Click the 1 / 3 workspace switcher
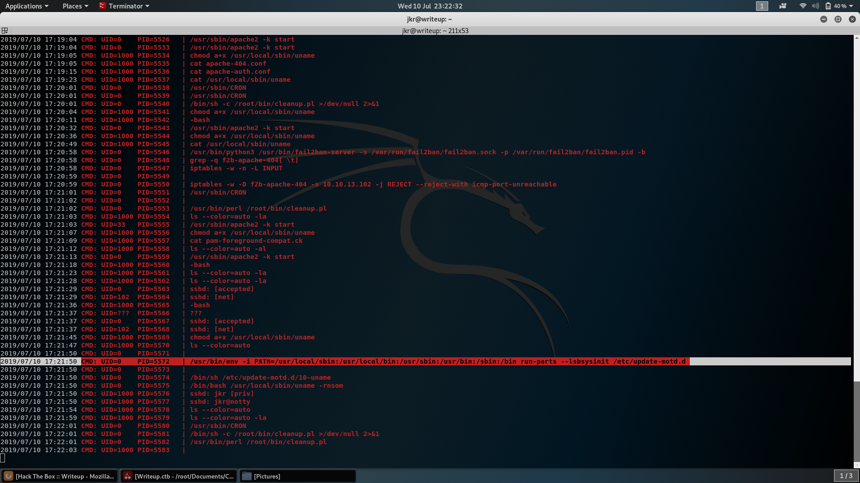The height and width of the screenshot is (483, 860). point(846,475)
